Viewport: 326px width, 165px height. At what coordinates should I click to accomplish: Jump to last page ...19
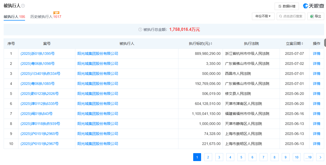308,157
